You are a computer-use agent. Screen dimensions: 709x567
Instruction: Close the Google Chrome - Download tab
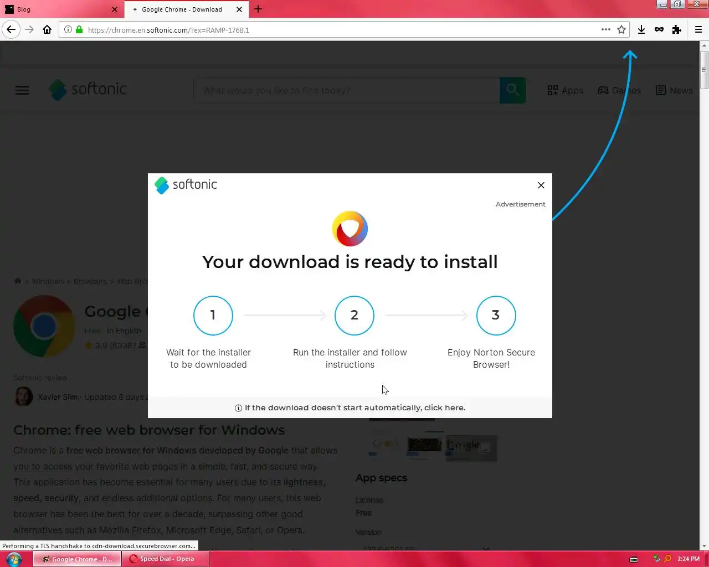coord(239,9)
